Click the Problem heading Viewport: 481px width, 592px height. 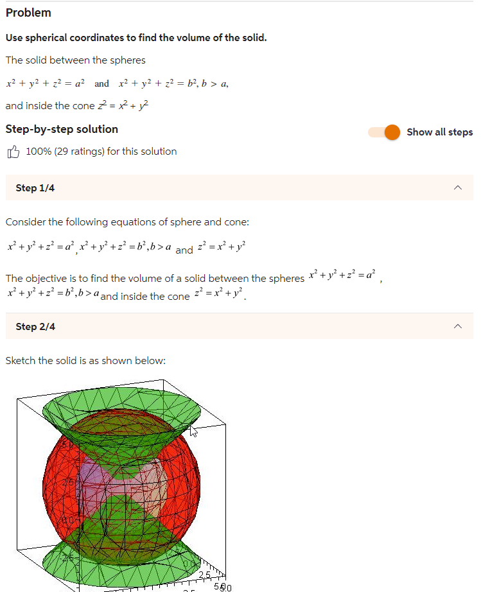click(x=28, y=12)
